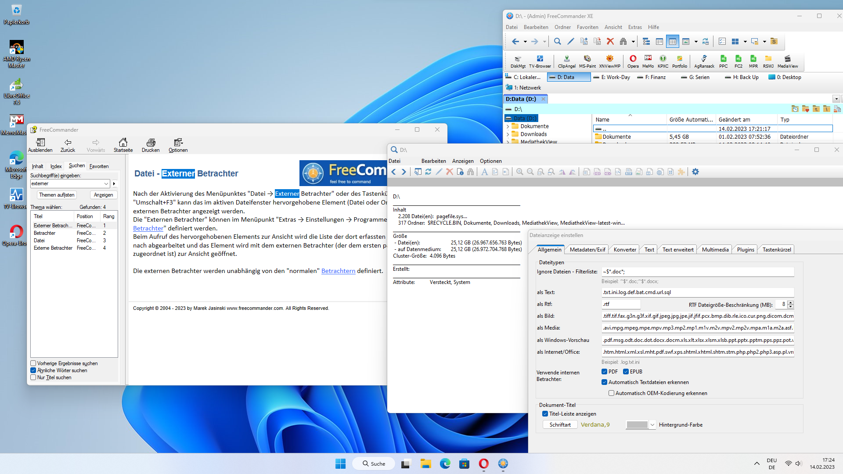The image size is (843, 474).
Task: Click zoom in magnifier in viewer toolbar
Action: (x=520, y=172)
